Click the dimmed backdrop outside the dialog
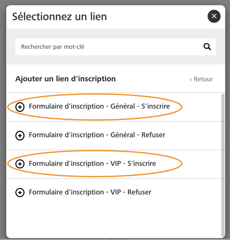The height and width of the screenshot is (240, 230). (3, 123)
